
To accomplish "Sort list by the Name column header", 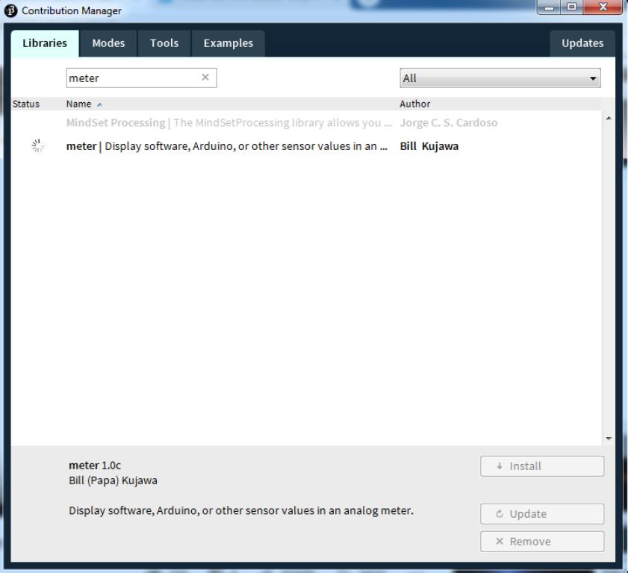I will point(79,104).
